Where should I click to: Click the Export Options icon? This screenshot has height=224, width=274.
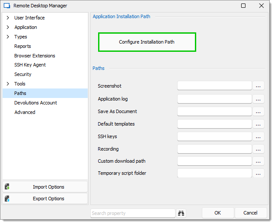coord(7,199)
